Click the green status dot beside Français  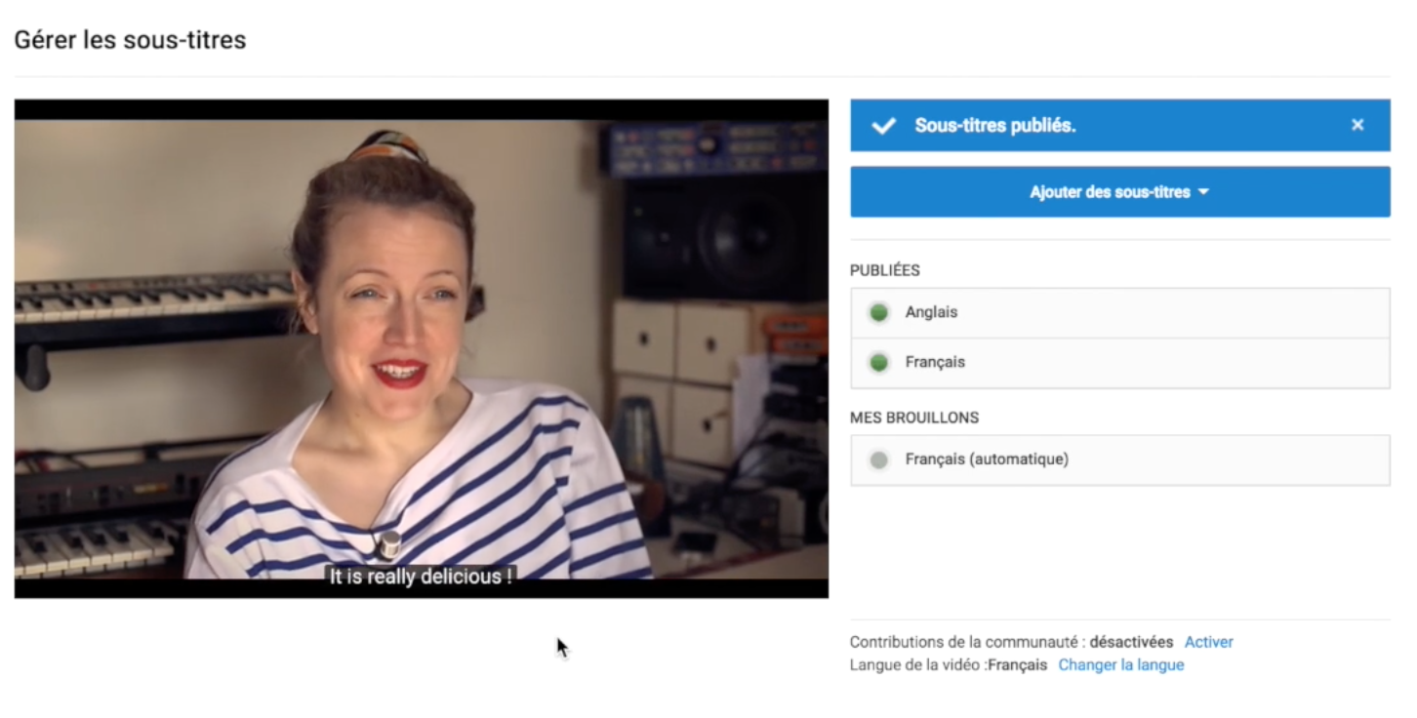(878, 363)
